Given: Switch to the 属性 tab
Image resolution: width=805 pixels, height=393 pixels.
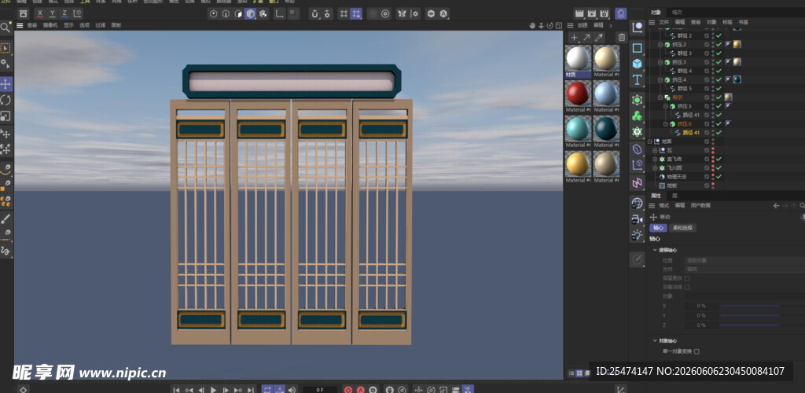Looking at the screenshot, I should click(x=656, y=196).
